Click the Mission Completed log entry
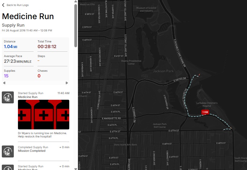The height and width of the screenshot is (170, 247). pyautogui.click(x=32, y=151)
